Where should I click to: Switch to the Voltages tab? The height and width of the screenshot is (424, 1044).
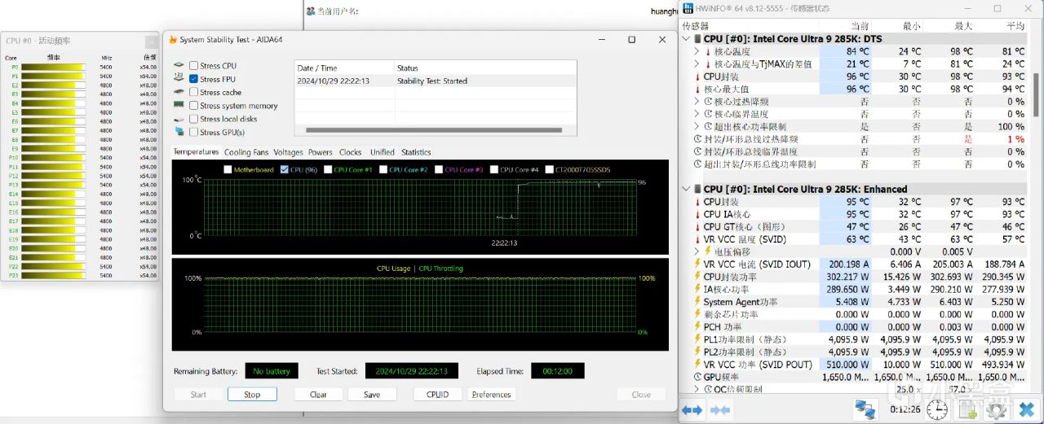(x=288, y=152)
